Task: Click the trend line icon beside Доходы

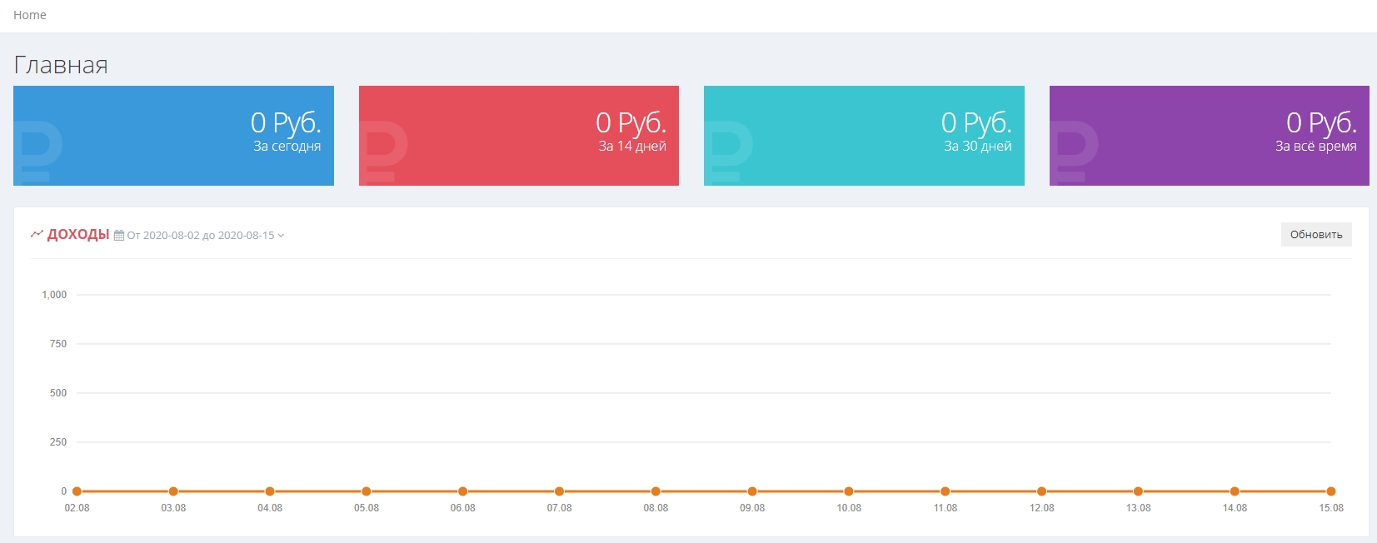Action: [x=37, y=234]
